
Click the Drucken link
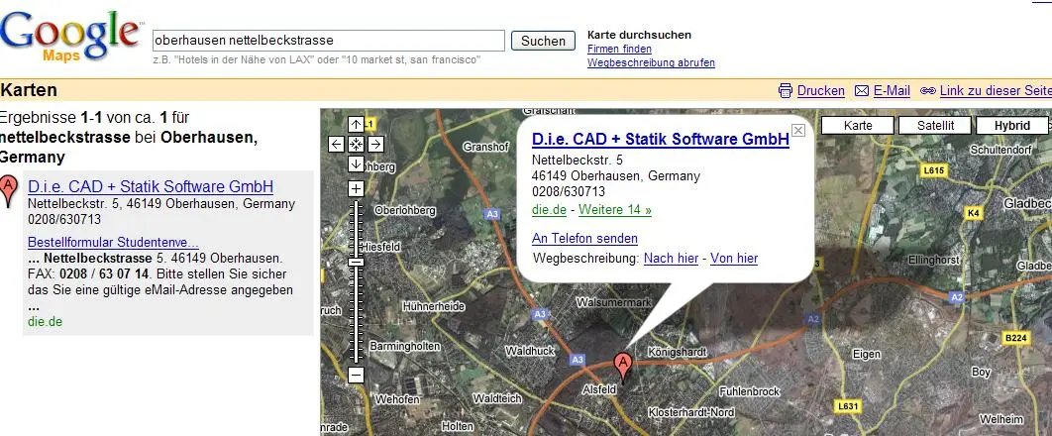(x=820, y=90)
